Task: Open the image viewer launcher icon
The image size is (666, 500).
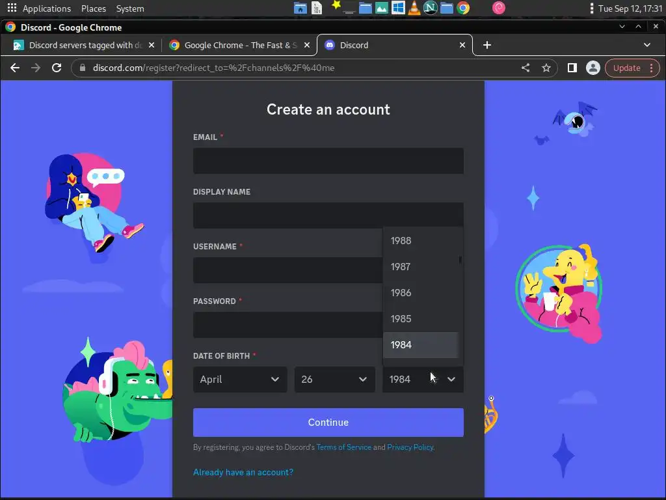Action: (381, 8)
